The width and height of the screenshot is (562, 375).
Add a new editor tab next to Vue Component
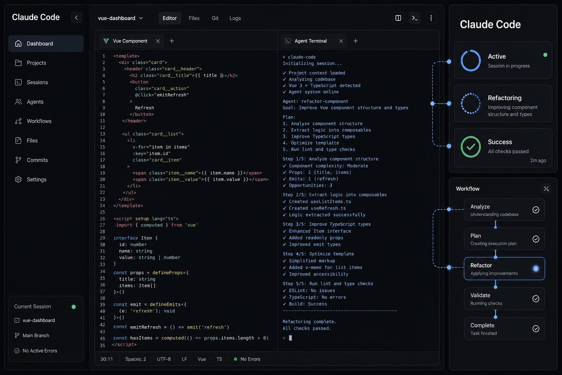172,41
